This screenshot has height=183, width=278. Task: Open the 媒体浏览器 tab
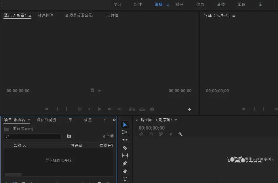46,120
